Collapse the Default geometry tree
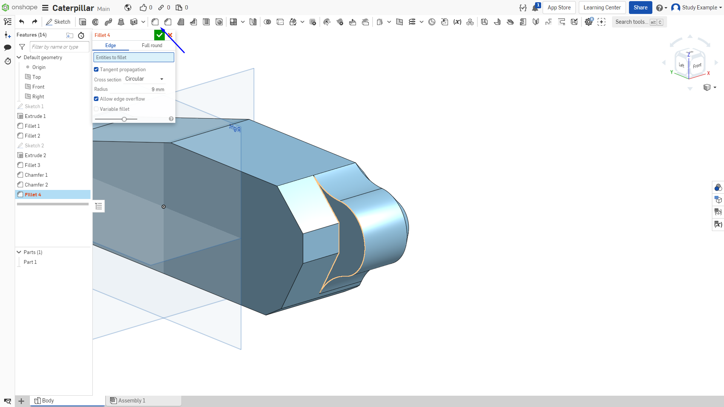This screenshot has width=724, height=407. pos(19,57)
